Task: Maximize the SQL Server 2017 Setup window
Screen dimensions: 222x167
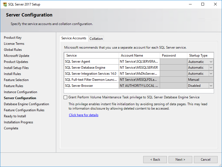Action: (203, 4)
